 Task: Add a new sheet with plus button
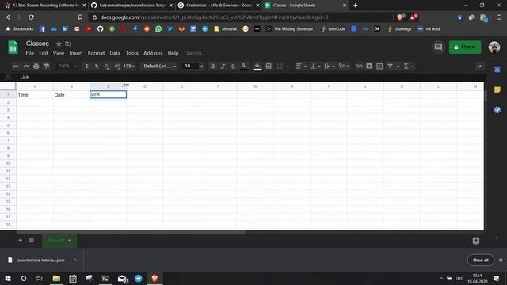click(x=20, y=241)
